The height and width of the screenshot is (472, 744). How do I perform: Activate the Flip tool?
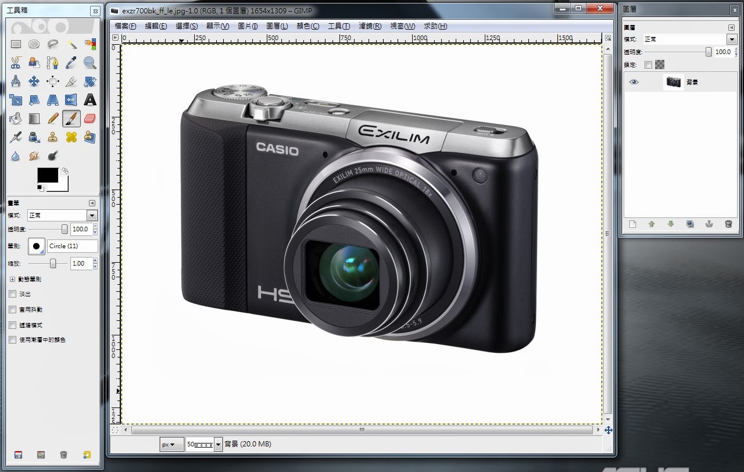(x=71, y=99)
